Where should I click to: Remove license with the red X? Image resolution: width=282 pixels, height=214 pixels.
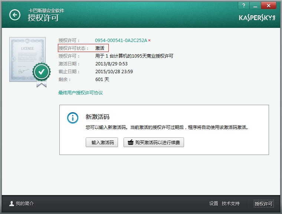click(x=149, y=40)
